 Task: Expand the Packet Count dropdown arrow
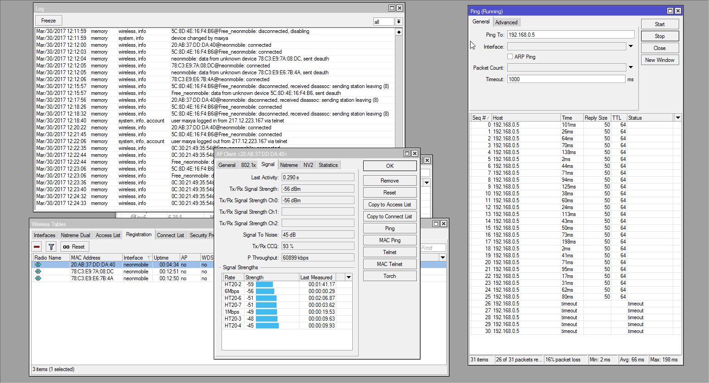pyautogui.click(x=631, y=67)
